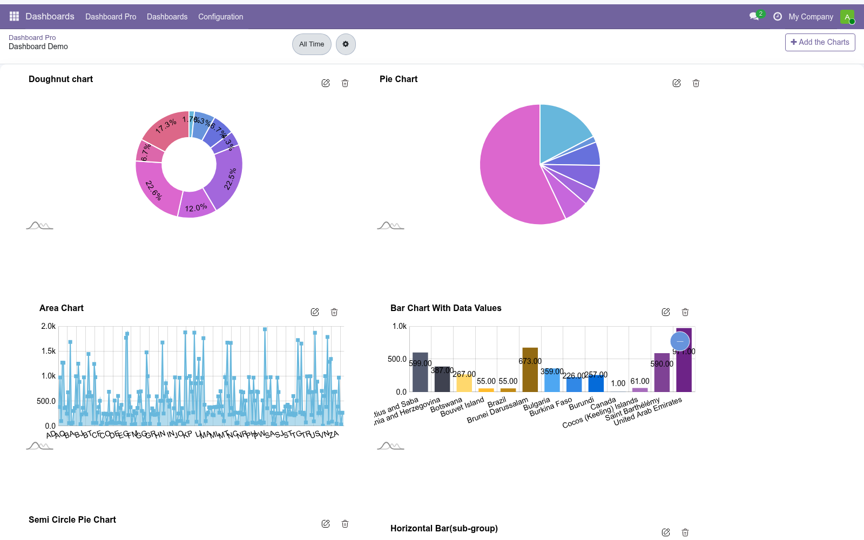Open the Configuration menu
Image resolution: width=864 pixels, height=540 pixels.
click(220, 17)
